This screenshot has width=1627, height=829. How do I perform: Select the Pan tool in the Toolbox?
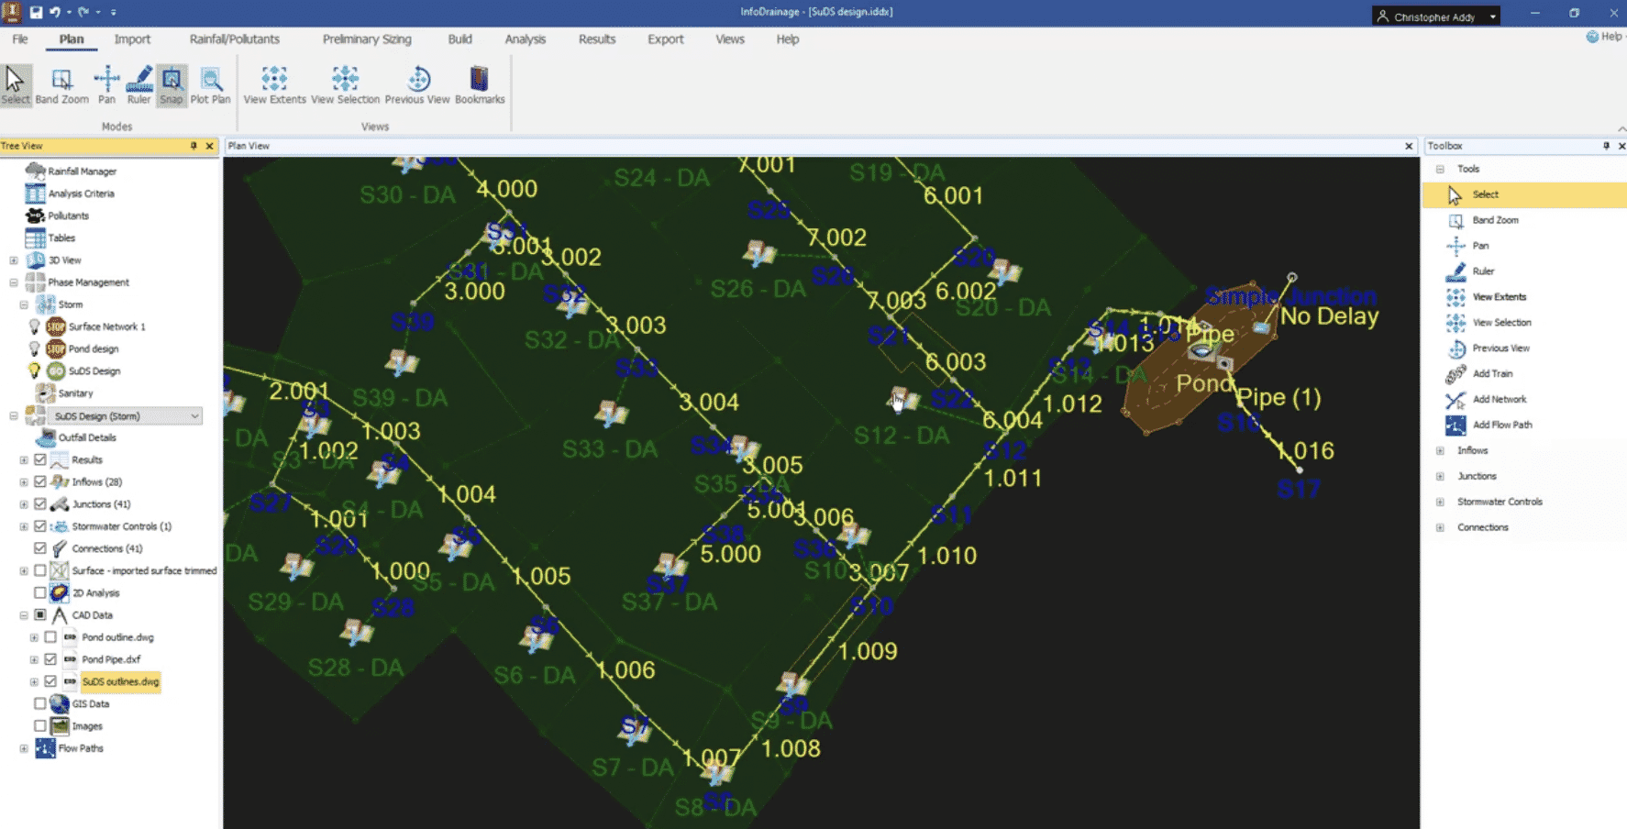[x=1480, y=245]
